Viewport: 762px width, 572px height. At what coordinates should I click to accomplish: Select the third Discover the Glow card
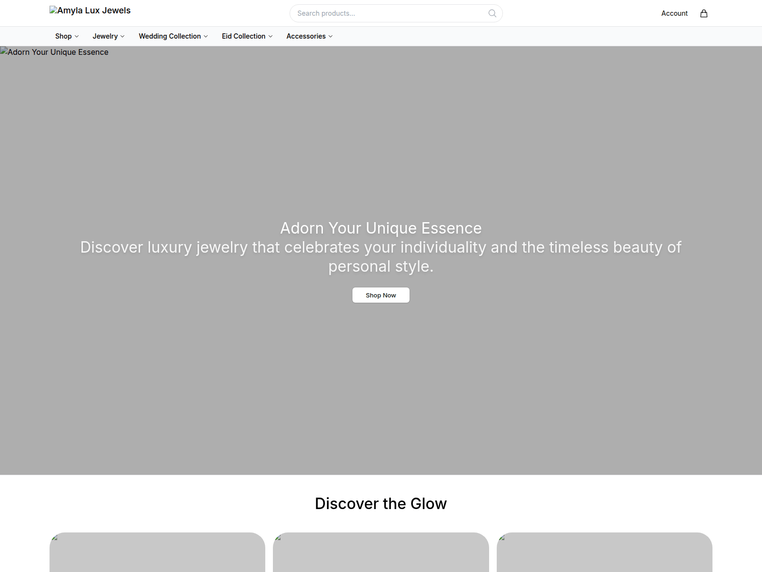click(604, 552)
